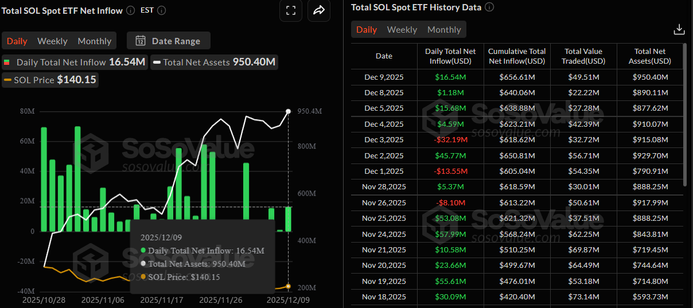Image resolution: width=693 pixels, height=308 pixels.
Task: Switch chart to Monthly view
Action: 94,41
